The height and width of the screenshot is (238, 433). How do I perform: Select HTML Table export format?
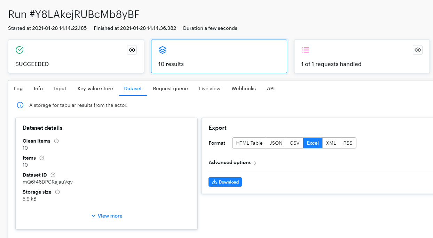tap(249, 143)
